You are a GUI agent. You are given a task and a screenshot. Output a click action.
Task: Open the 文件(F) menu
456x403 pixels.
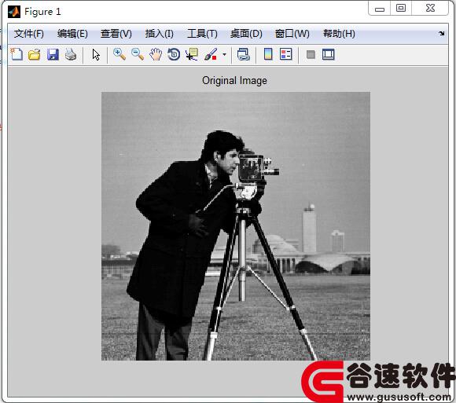(29, 34)
